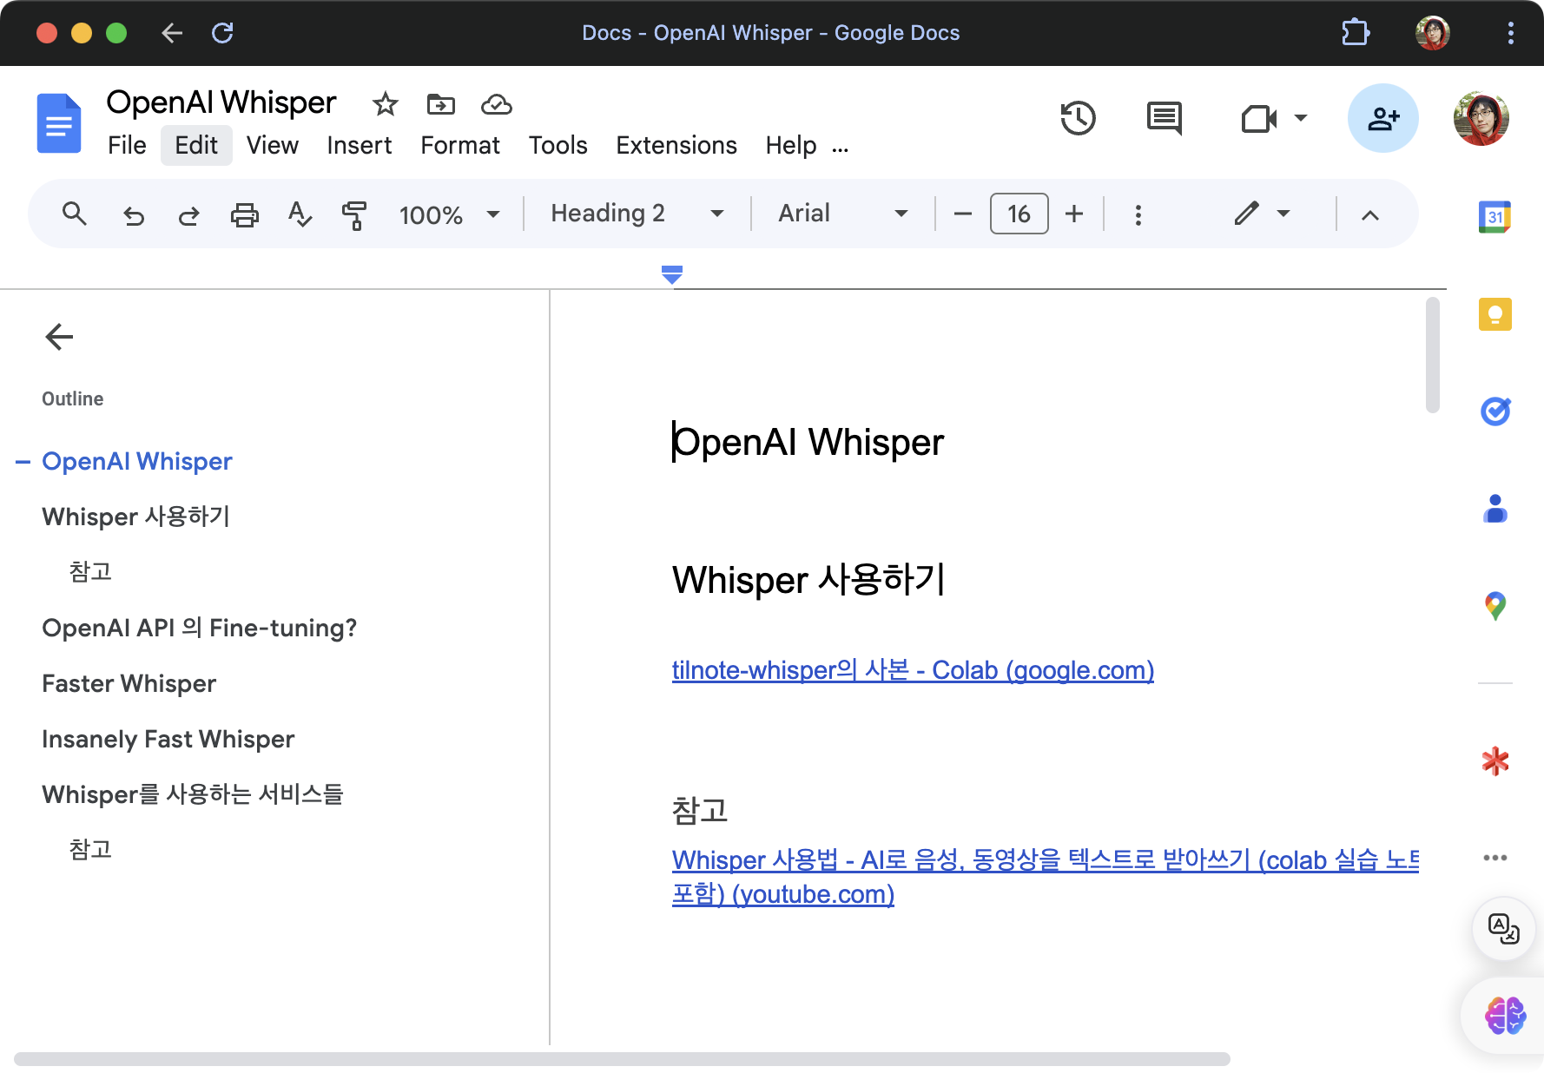The height and width of the screenshot is (1073, 1544).
Task: Star the OpenAI Whisper document
Action: 385,104
